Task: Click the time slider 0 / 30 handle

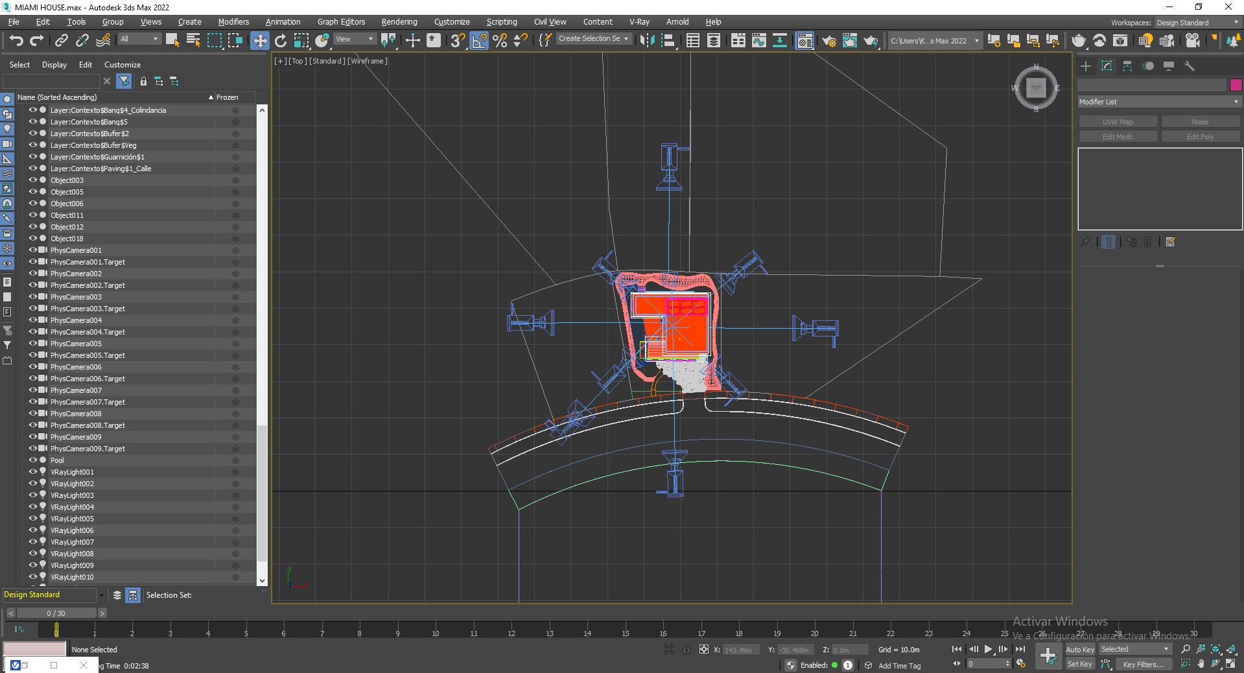Action: (56, 613)
